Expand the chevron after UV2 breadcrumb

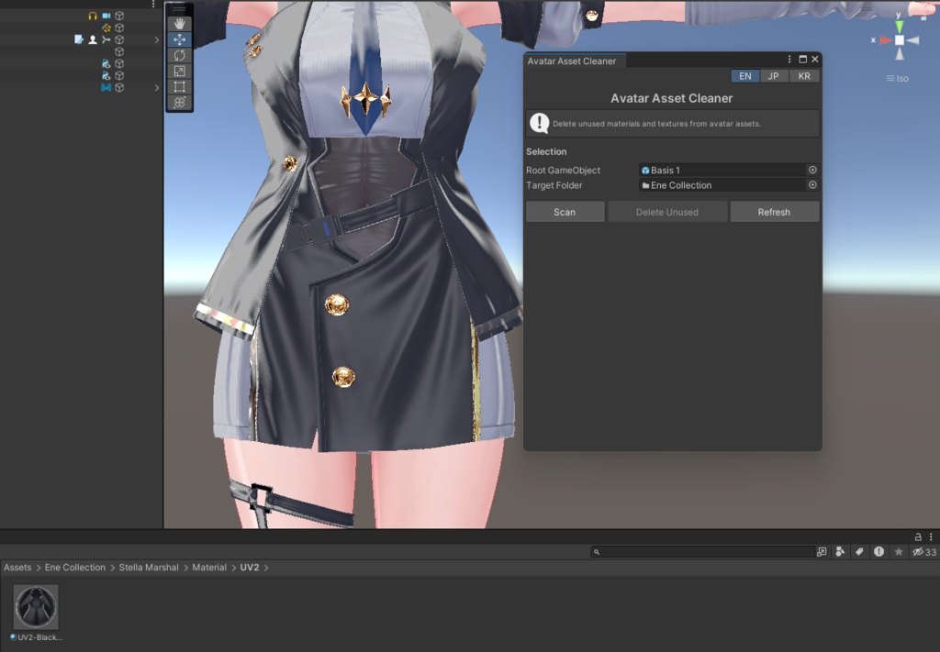tap(266, 568)
